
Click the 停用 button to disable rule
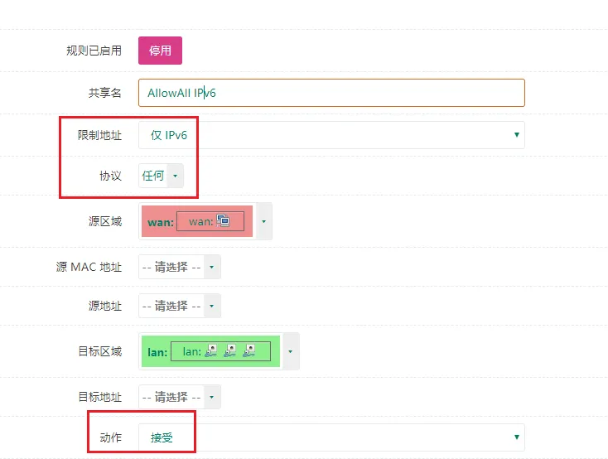coord(160,51)
